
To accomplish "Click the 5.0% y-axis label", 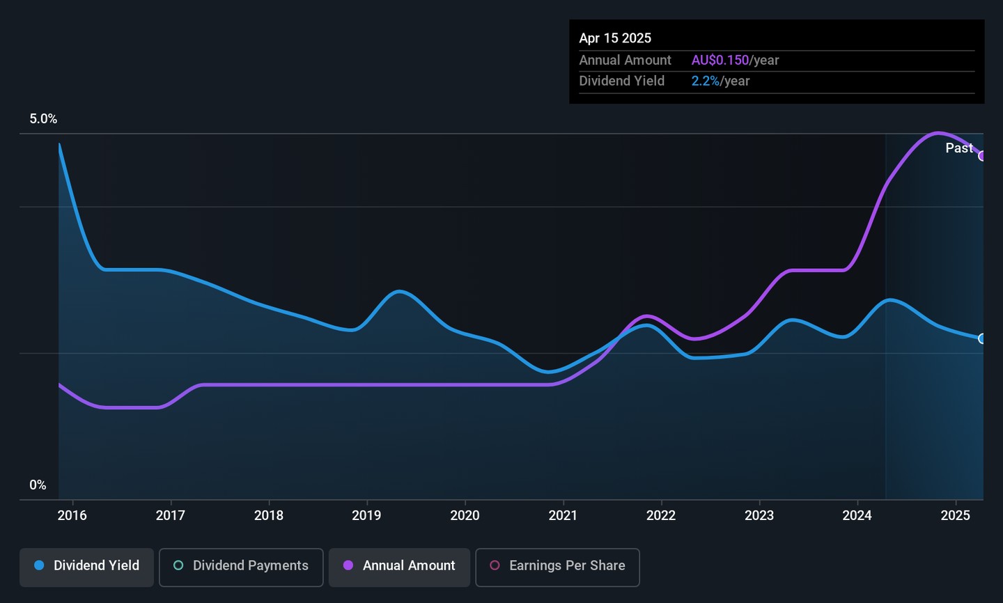I will point(43,119).
